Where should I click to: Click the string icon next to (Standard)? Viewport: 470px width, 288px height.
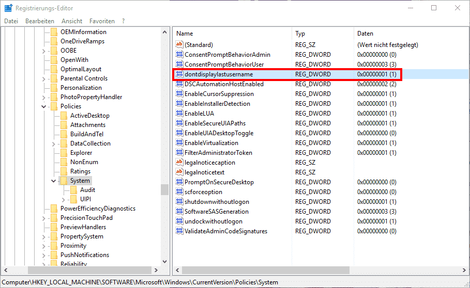point(179,44)
